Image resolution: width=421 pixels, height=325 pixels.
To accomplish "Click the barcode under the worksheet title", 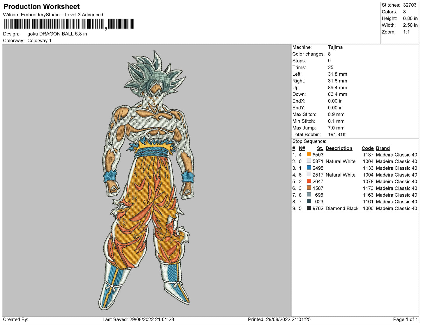I will tap(69, 24).
